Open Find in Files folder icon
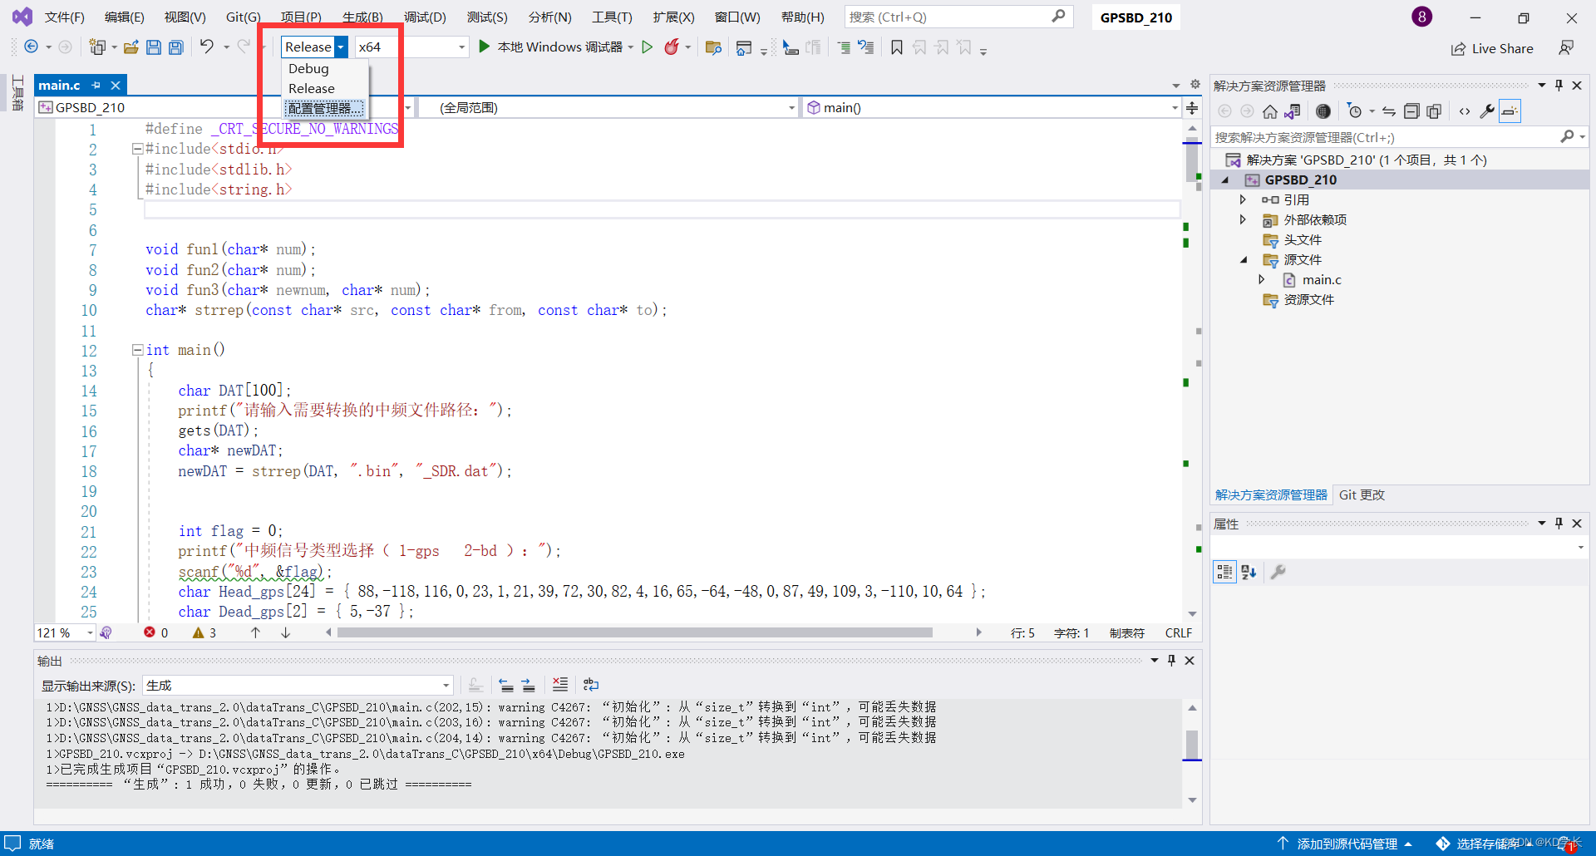Viewport: 1596px width, 856px height. (713, 47)
